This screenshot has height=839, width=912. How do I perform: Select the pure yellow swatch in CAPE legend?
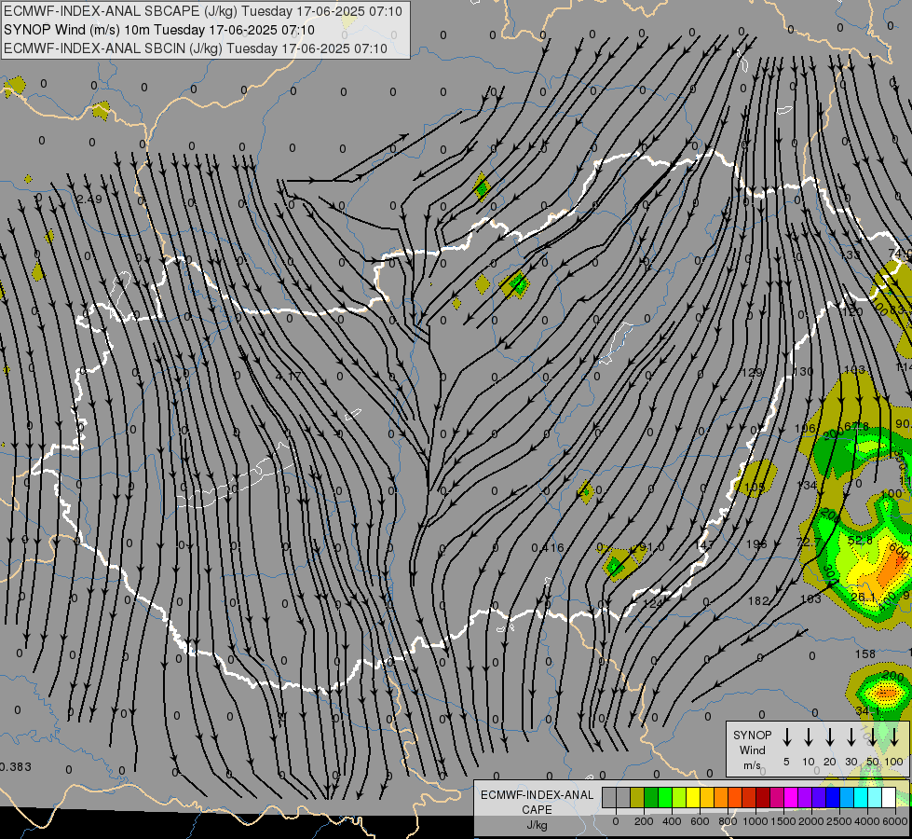pyautogui.click(x=693, y=797)
